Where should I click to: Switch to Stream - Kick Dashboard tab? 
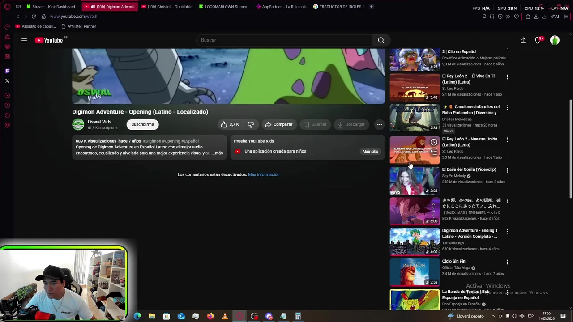(51, 7)
